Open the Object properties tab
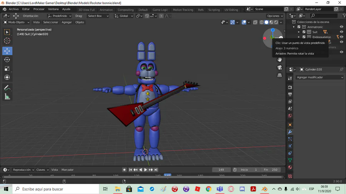 point(290,125)
